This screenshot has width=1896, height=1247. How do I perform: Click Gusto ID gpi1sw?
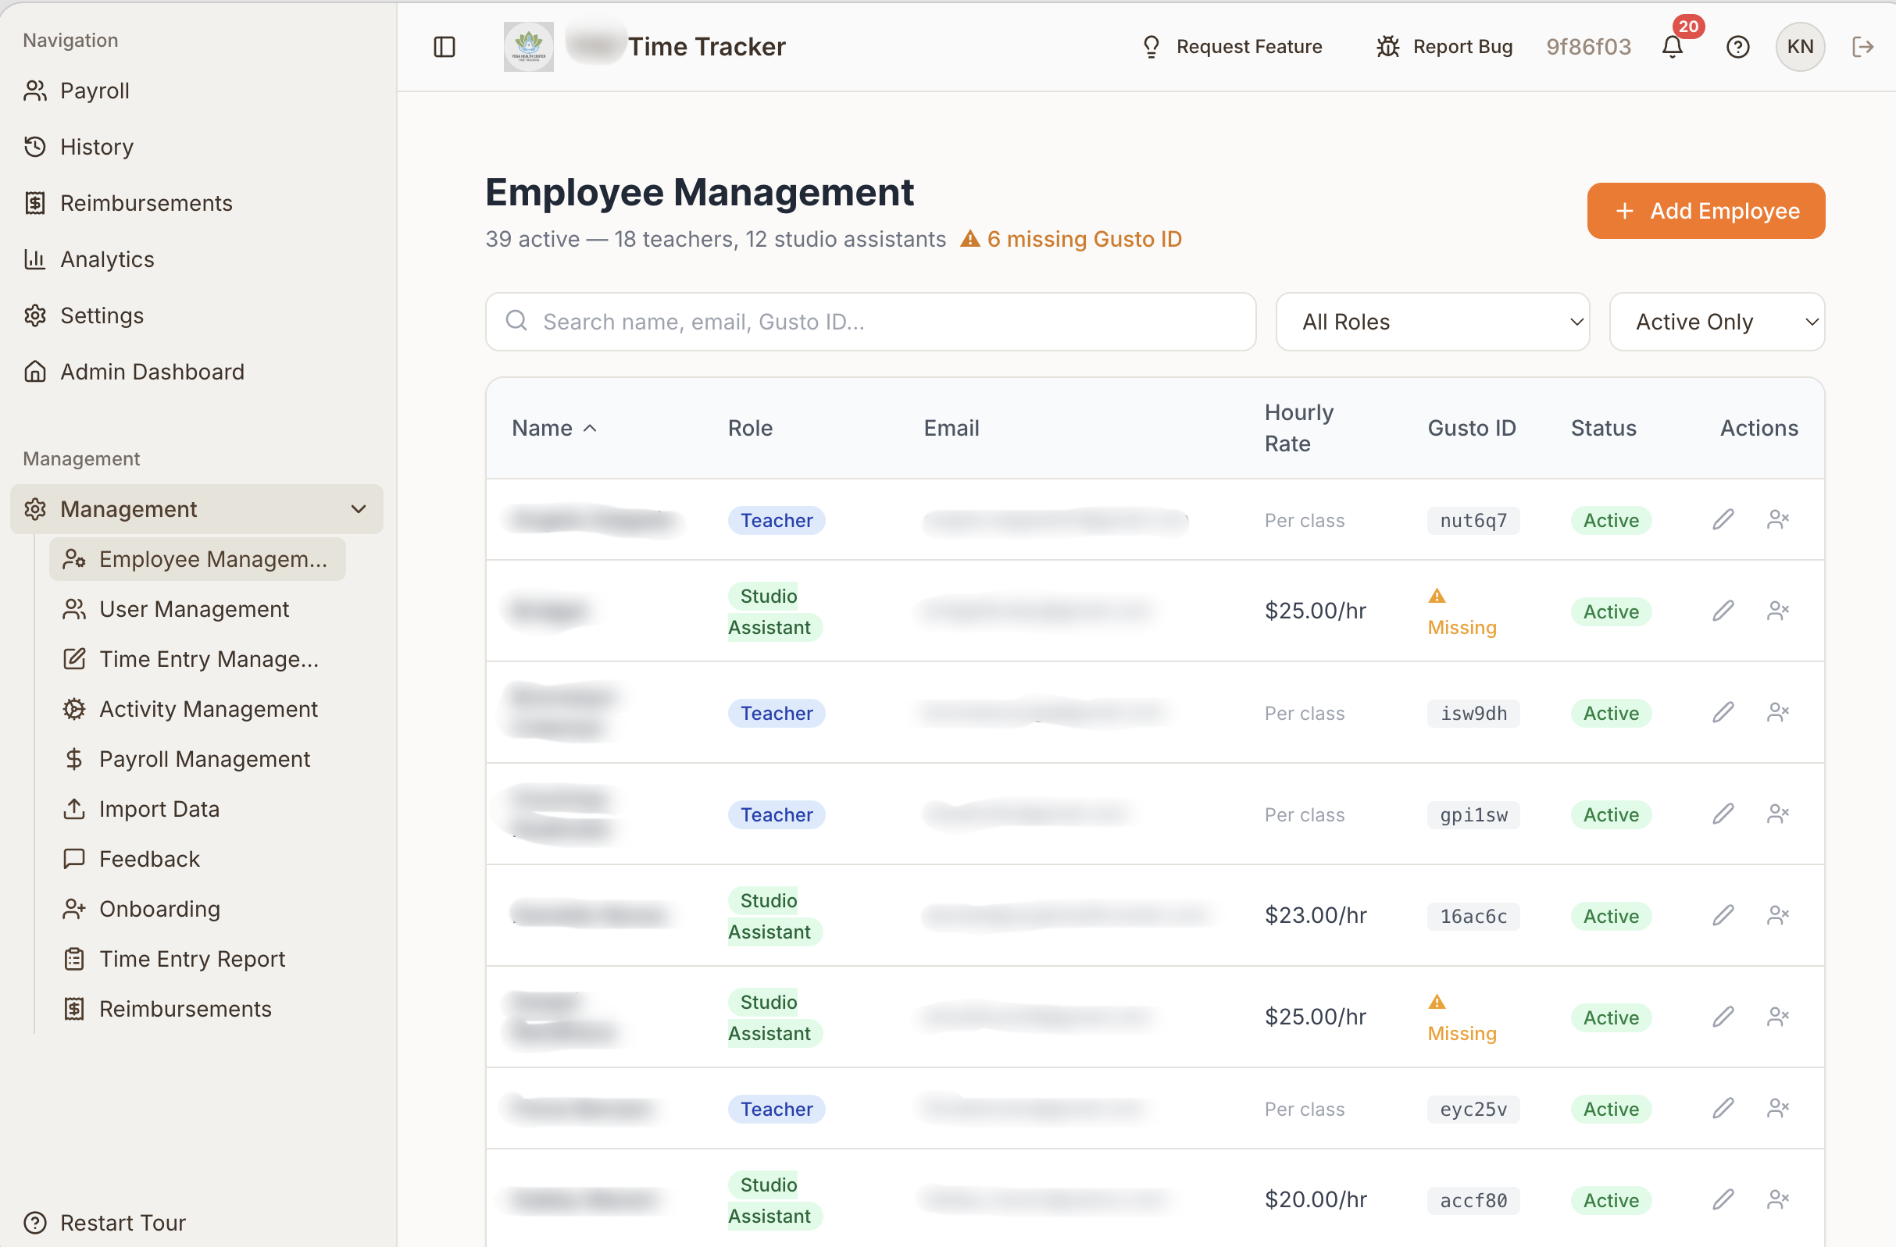coord(1473,814)
